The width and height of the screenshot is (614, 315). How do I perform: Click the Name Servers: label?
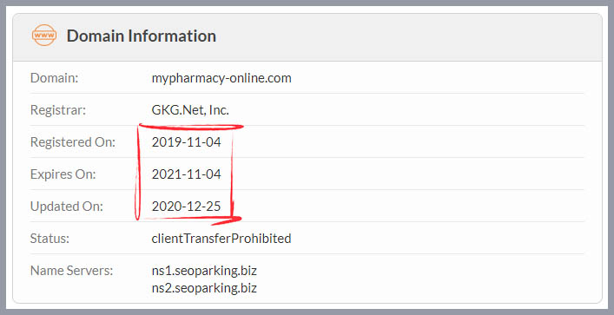click(x=72, y=271)
